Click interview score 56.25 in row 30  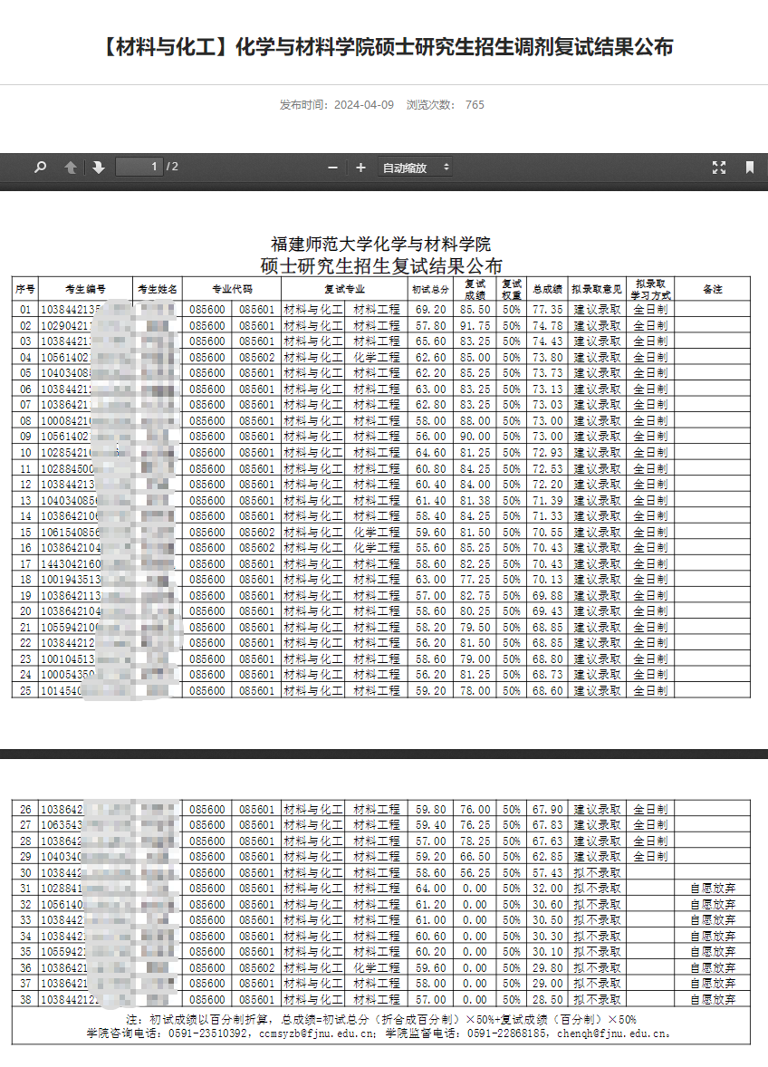[x=475, y=873]
